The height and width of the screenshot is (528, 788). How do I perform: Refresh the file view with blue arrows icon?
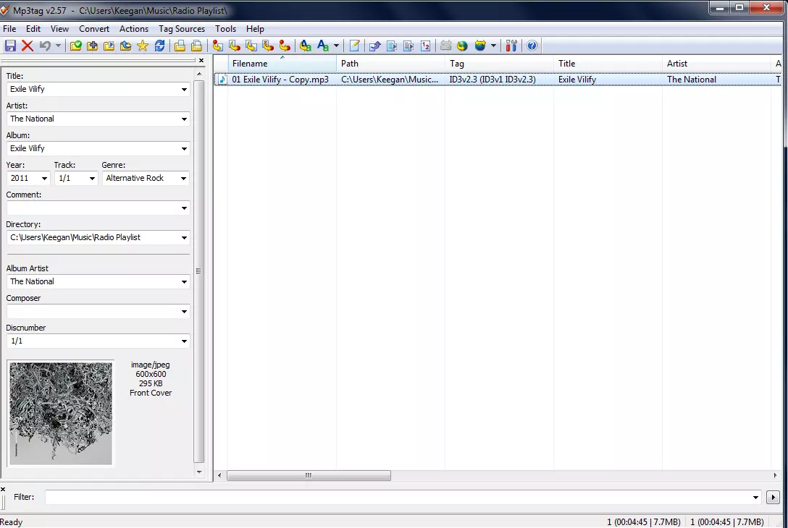tap(160, 46)
